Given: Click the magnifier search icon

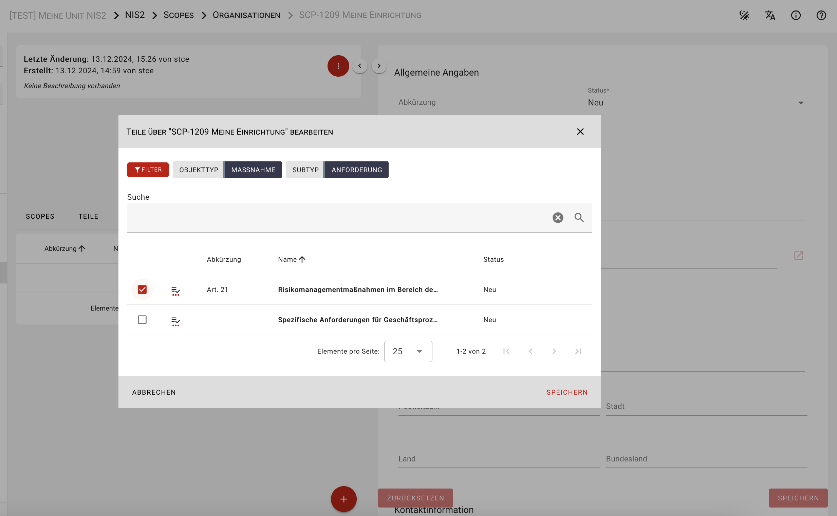Looking at the screenshot, I should (x=579, y=217).
